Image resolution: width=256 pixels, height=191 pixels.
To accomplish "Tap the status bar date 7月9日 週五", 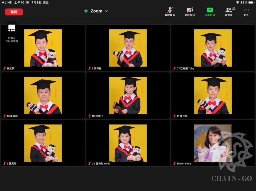I will click(40, 2).
